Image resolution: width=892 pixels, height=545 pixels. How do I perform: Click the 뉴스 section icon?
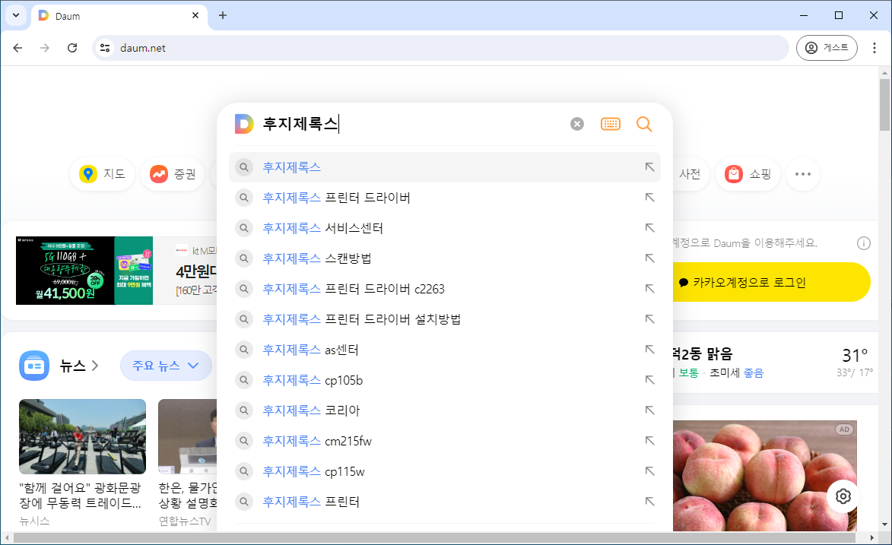click(x=34, y=366)
